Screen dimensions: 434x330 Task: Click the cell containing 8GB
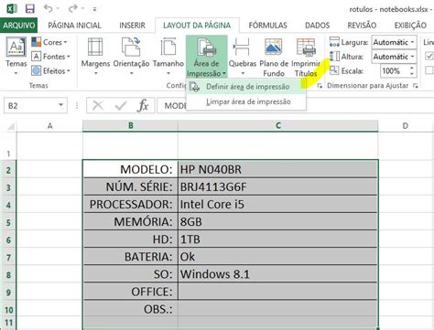(x=278, y=221)
